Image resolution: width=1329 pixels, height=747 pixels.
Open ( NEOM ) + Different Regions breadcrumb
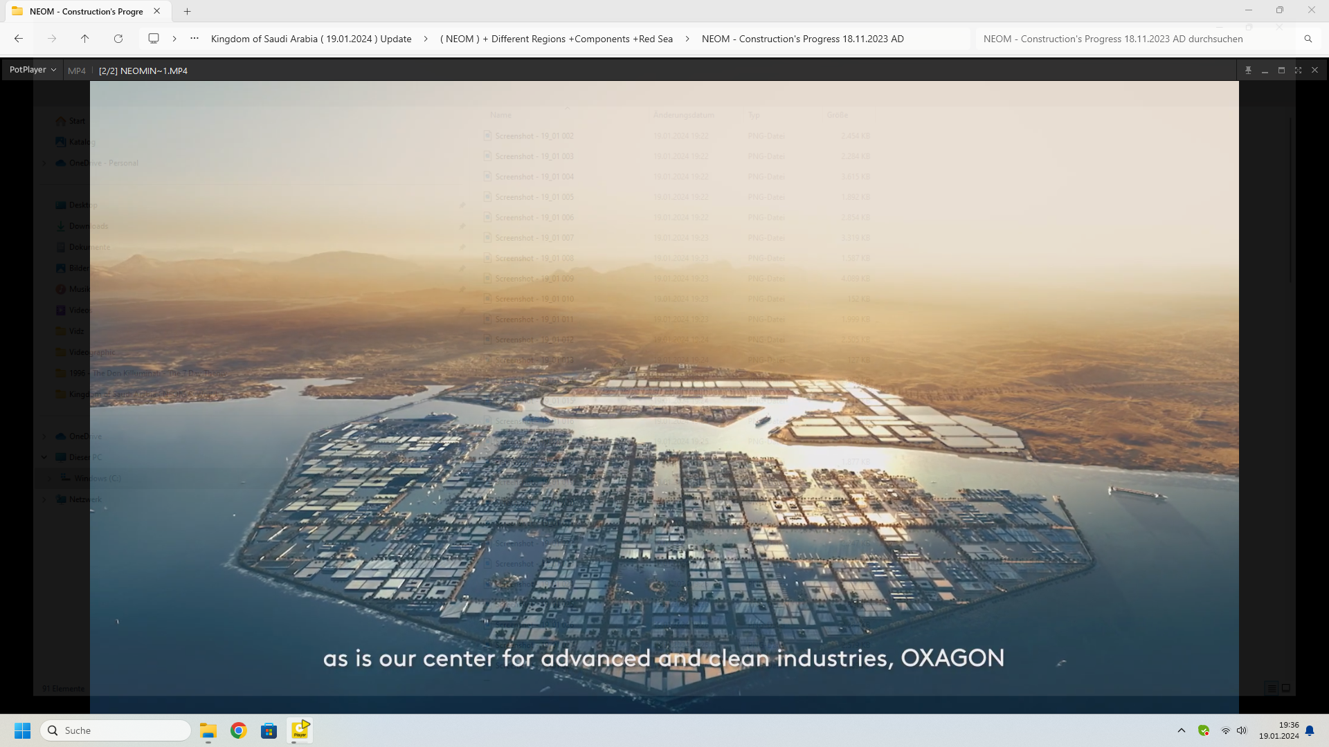557,39
